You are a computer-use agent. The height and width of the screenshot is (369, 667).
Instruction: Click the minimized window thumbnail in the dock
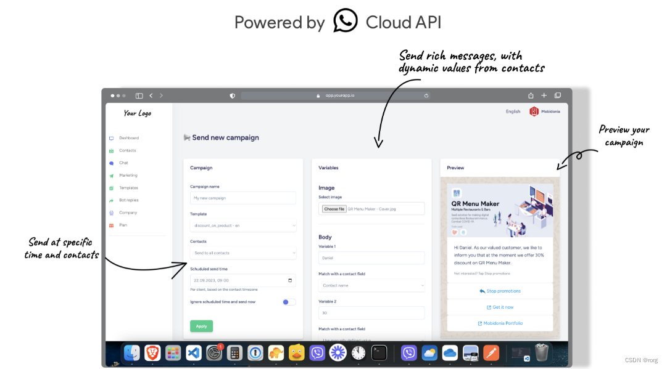[520, 353]
